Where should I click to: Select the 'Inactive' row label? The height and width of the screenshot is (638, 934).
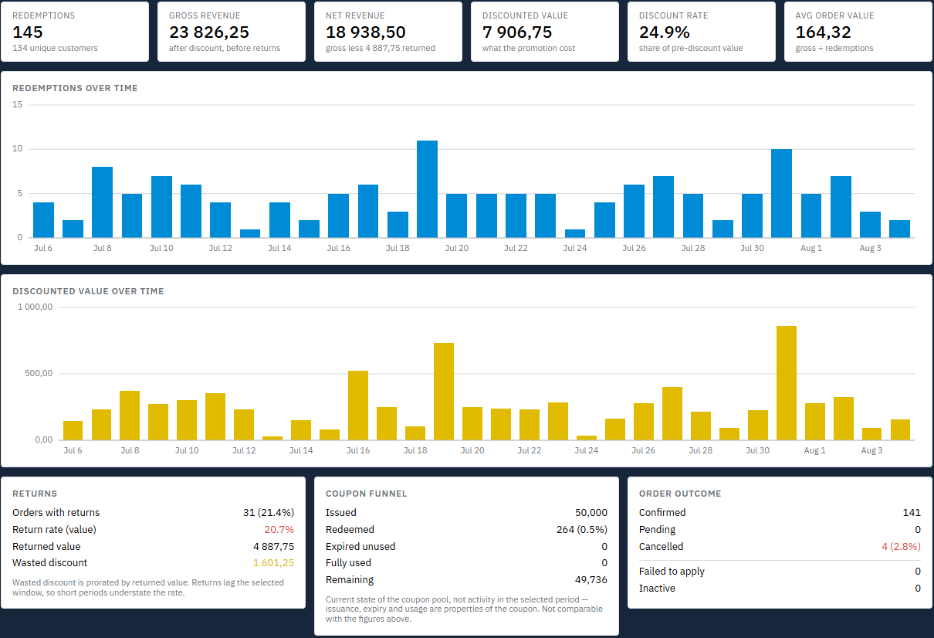[x=657, y=588]
